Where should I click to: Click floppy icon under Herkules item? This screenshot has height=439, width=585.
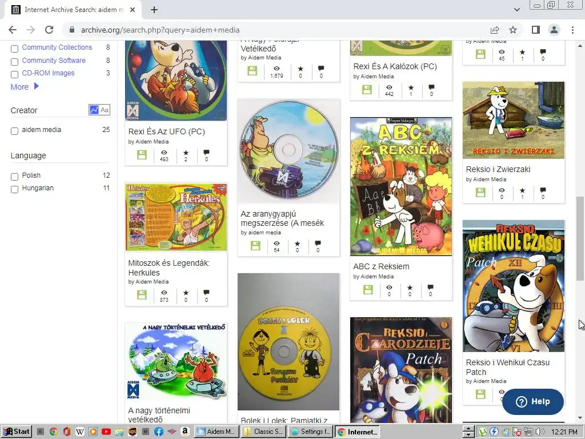142,294
